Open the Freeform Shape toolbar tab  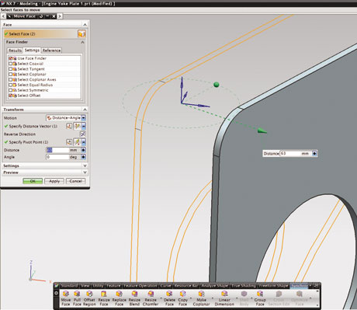[x=273, y=286]
